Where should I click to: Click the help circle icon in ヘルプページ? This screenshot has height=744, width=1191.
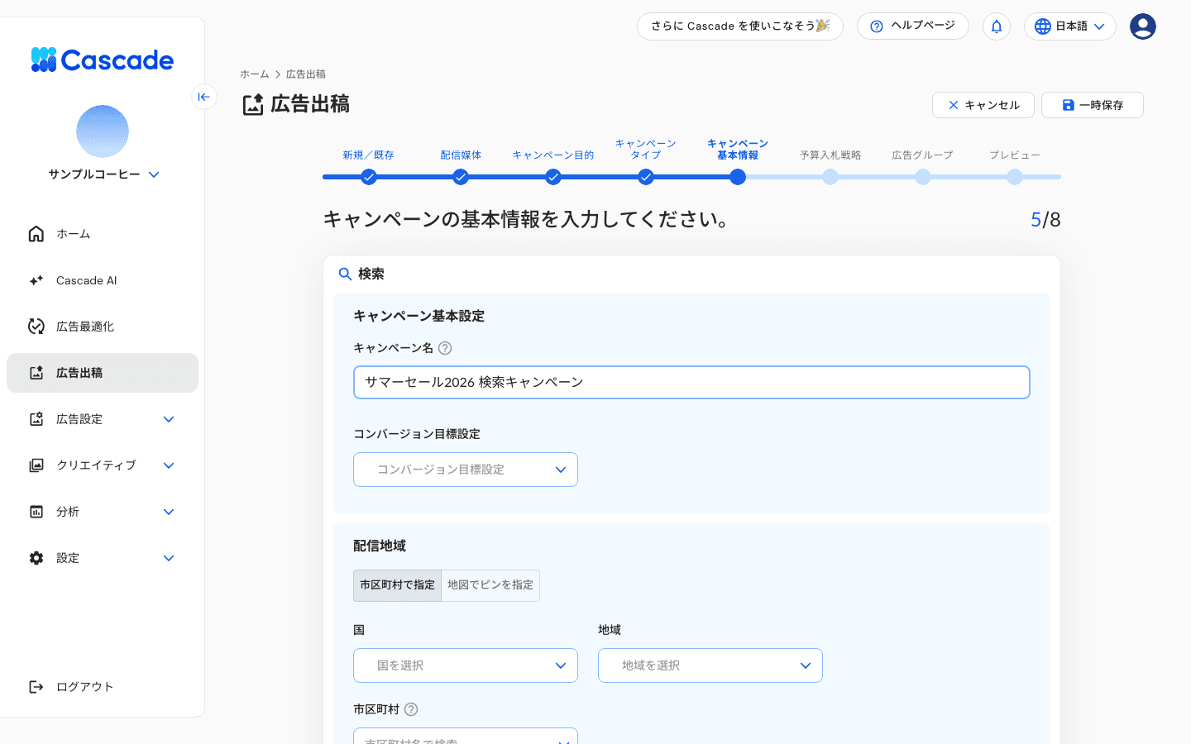pos(877,26)
